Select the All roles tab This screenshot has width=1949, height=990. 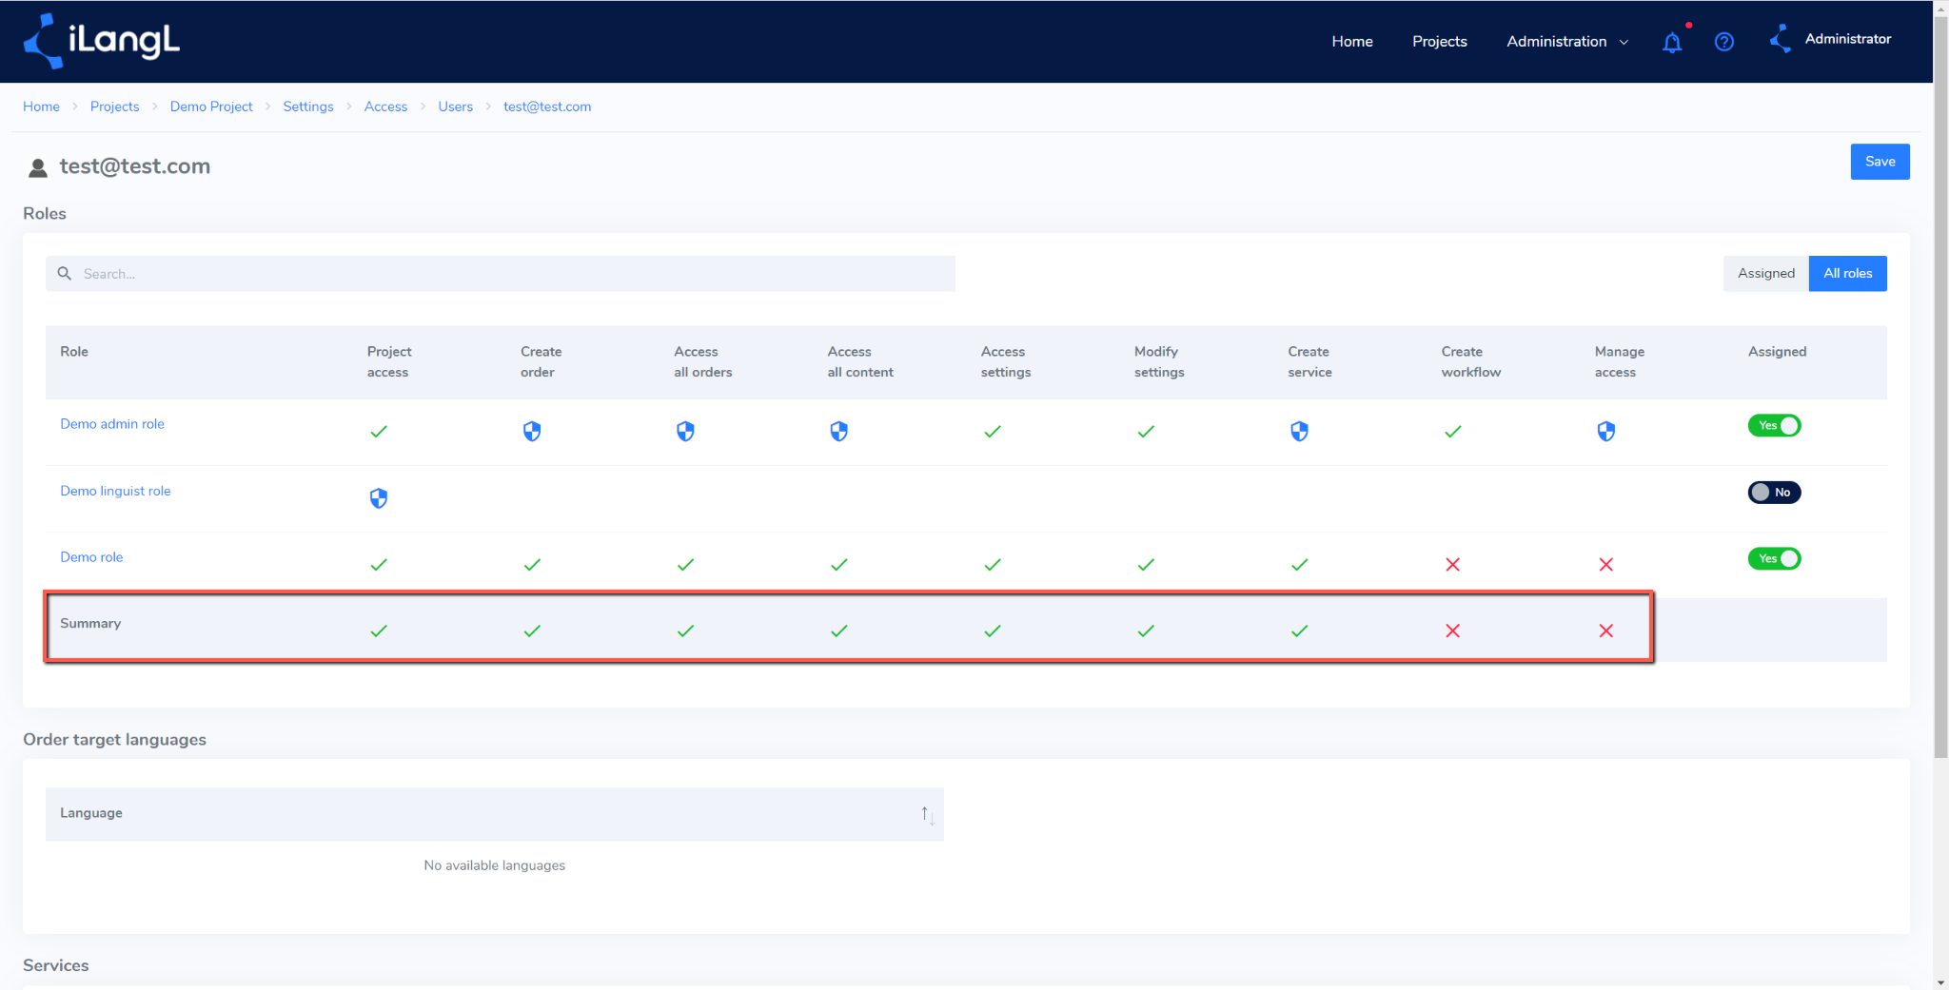(1847, 274)
